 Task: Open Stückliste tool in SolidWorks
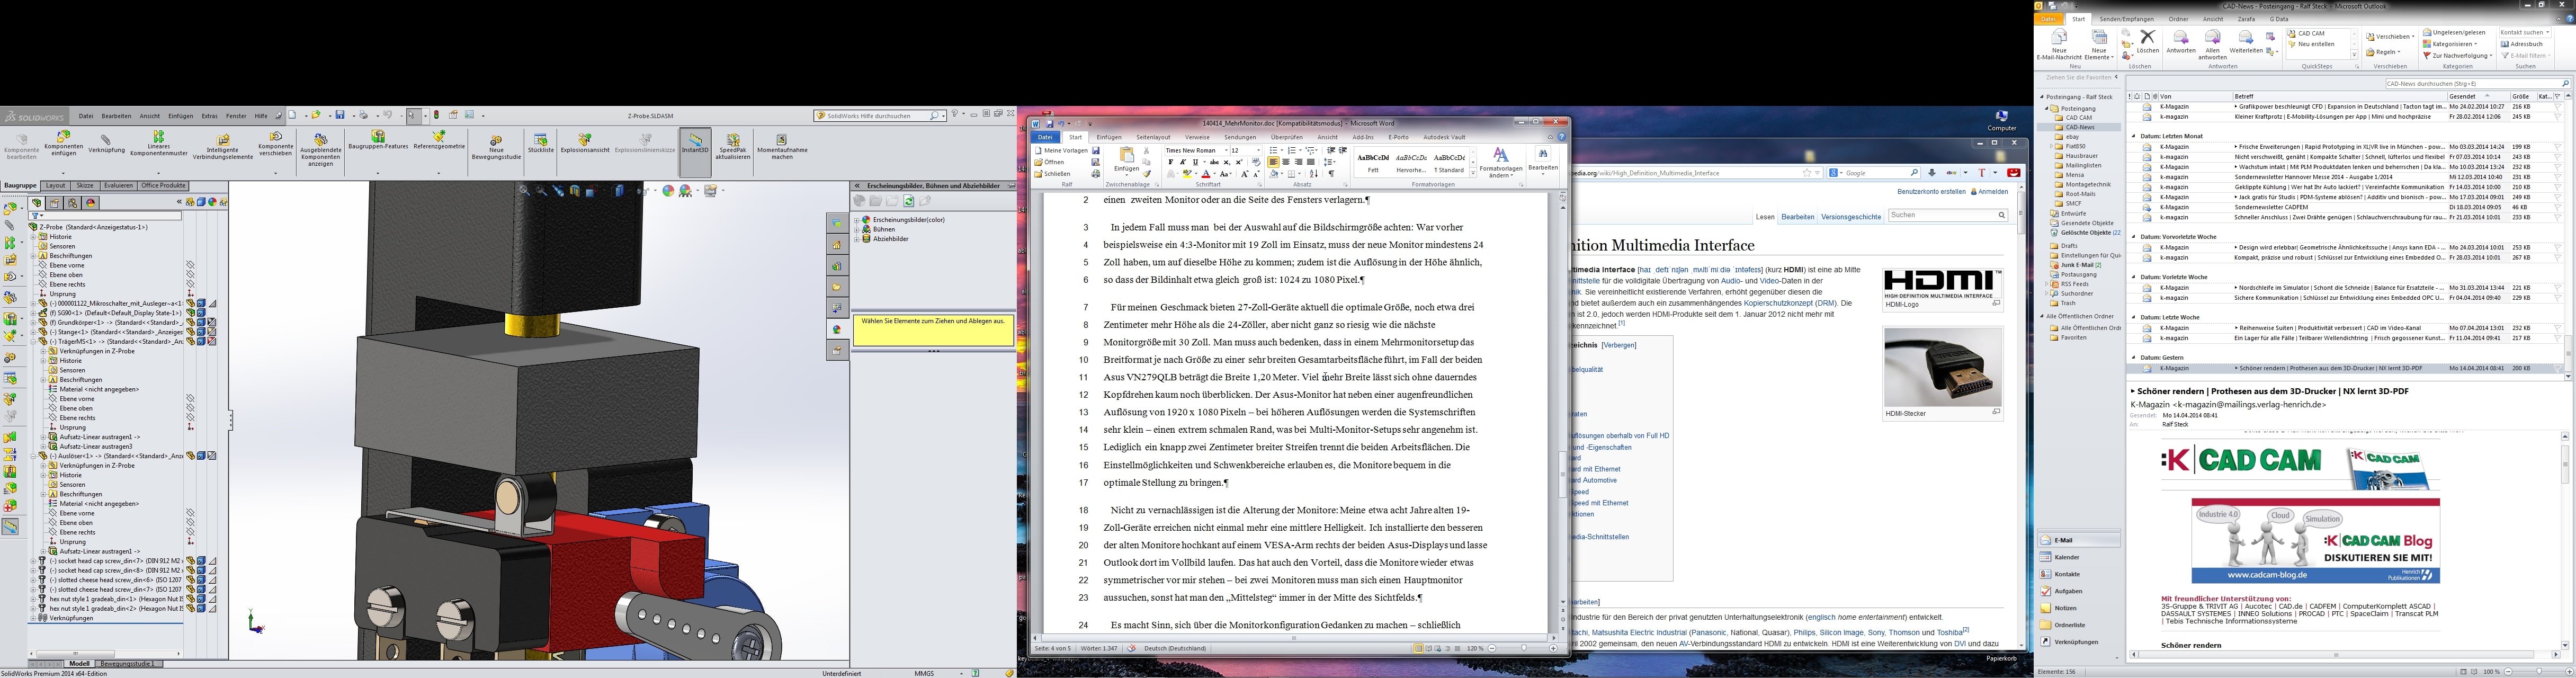540,143
